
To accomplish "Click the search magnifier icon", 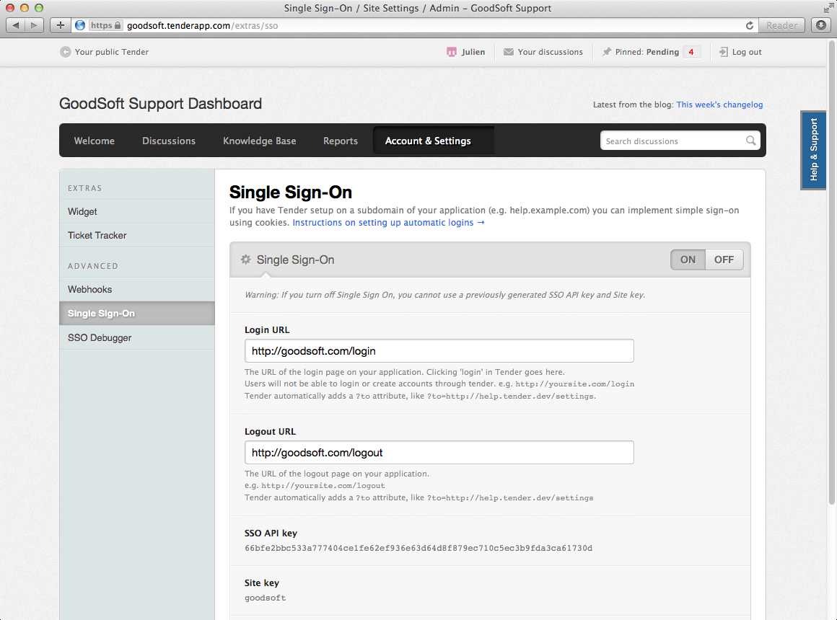I will coord(750,141).
